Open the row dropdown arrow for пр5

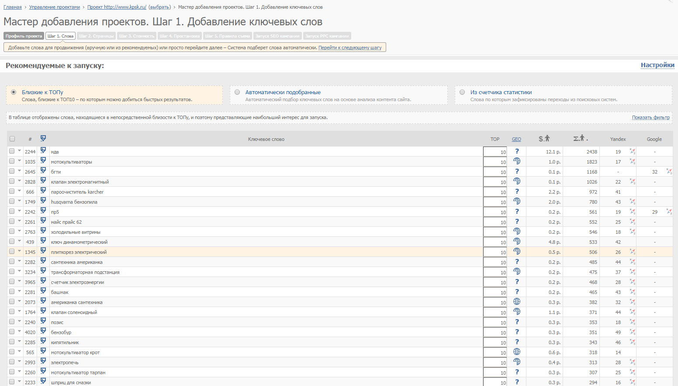[19, 211]
